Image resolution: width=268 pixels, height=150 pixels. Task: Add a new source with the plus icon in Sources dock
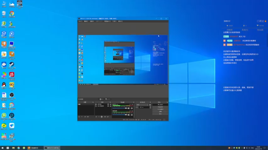(x=96, y=117)
